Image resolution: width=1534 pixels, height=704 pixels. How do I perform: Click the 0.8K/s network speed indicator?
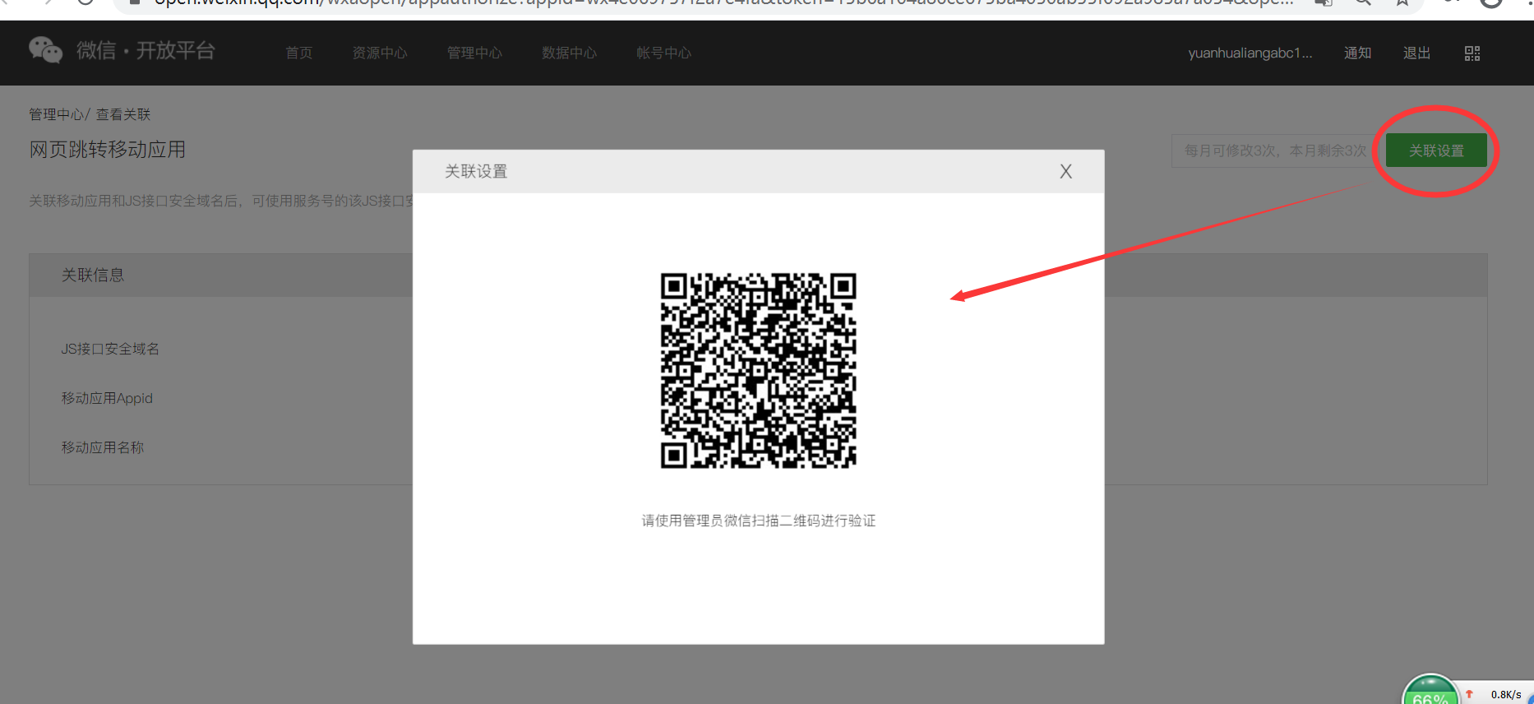(x=1506, y=695)
